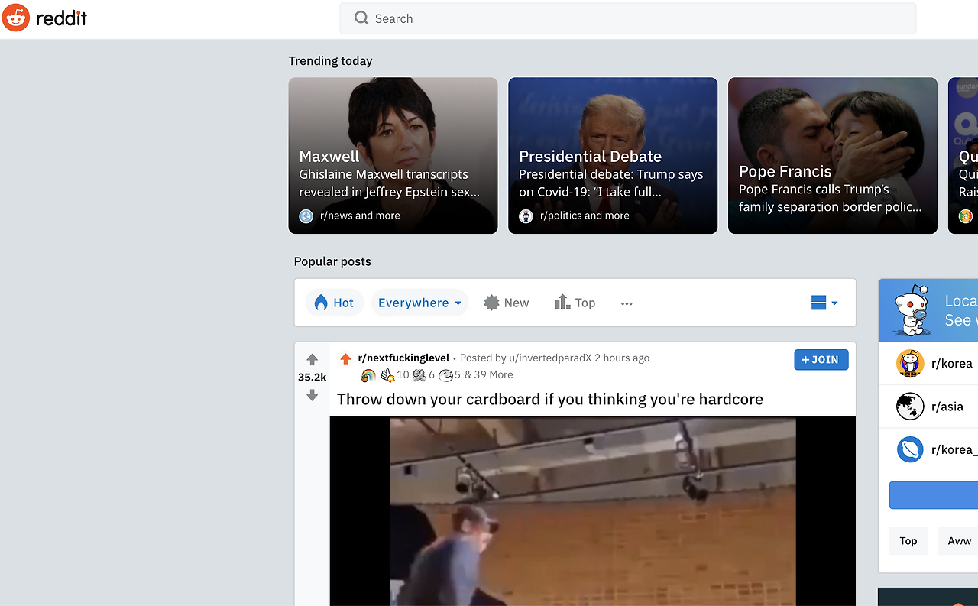
Task: Open the r/nextfuckinglevel subreddit link
Action: point(403,357)
